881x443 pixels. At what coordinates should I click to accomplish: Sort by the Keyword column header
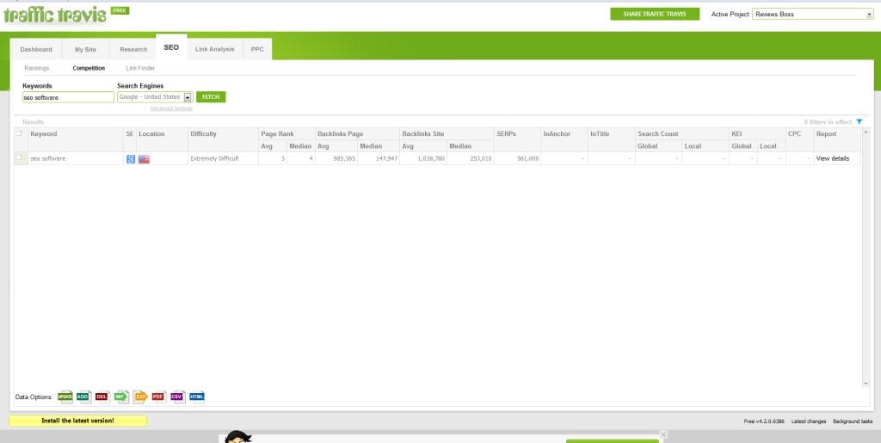click(x=44, y=133)
